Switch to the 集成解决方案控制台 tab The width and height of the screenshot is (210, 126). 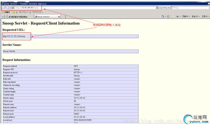tap(21, 17)
